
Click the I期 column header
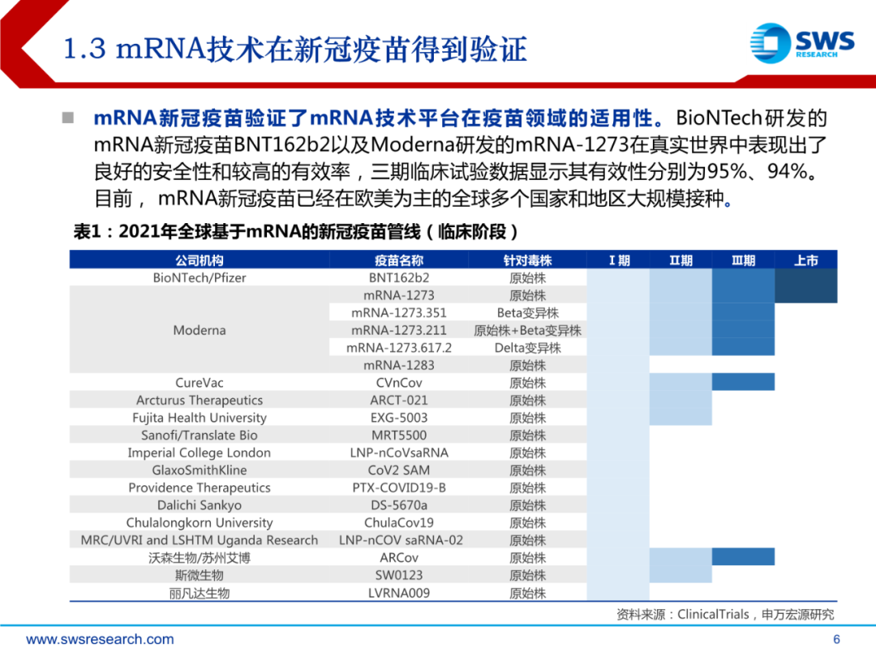point(619,260)
